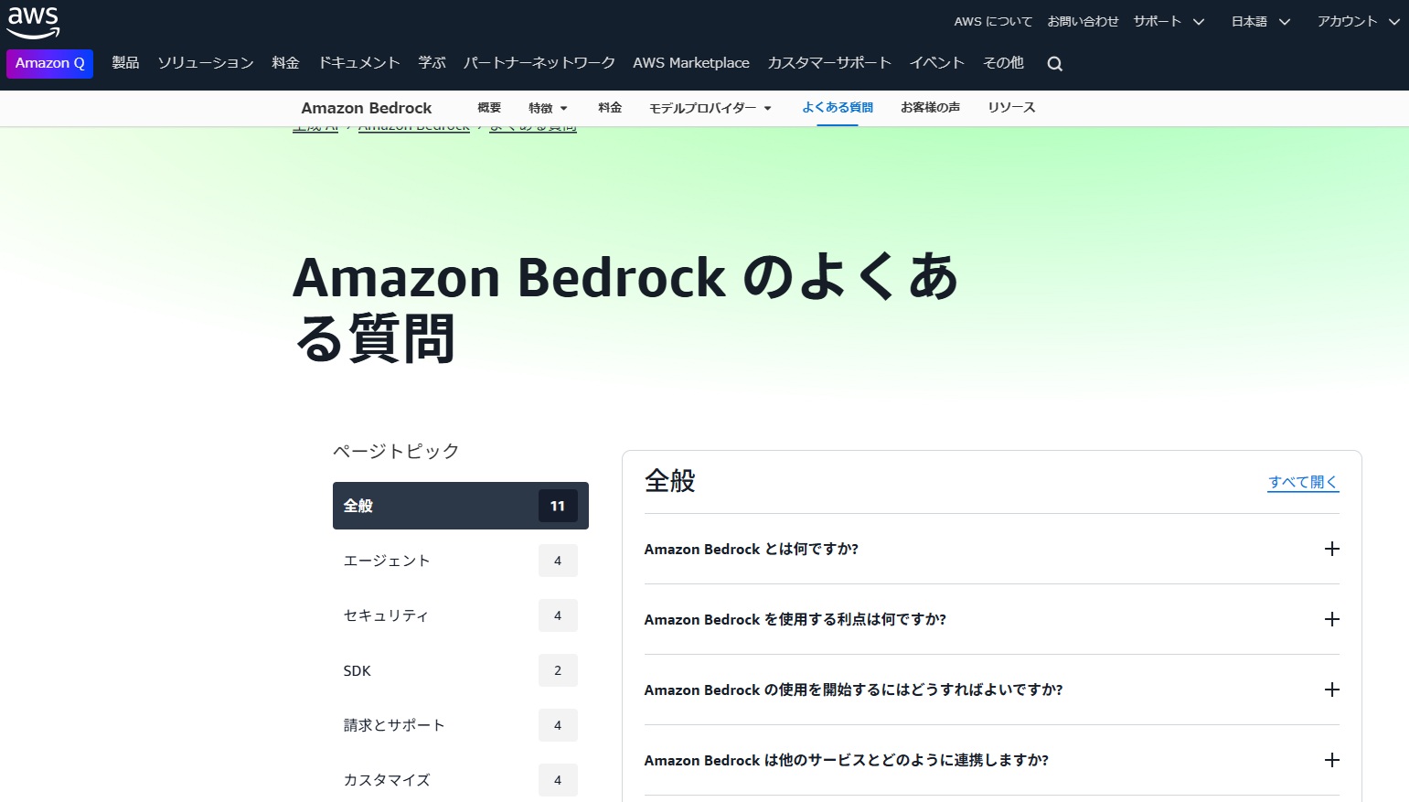Open the カスタマーサポート menu
The width and height of the screenshot is (1409, 802).
[x=829, y=63]
